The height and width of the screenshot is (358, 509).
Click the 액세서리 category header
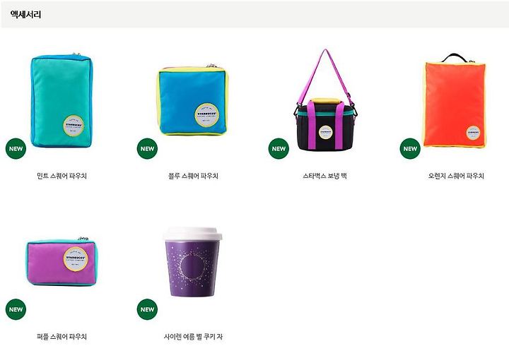tap(25, 14)
